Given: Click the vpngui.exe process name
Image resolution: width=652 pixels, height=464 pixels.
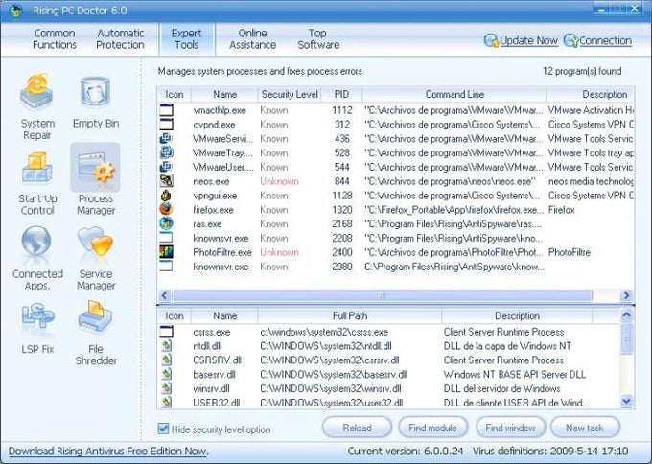Looking at the screenshot, I should pos(215,196).
